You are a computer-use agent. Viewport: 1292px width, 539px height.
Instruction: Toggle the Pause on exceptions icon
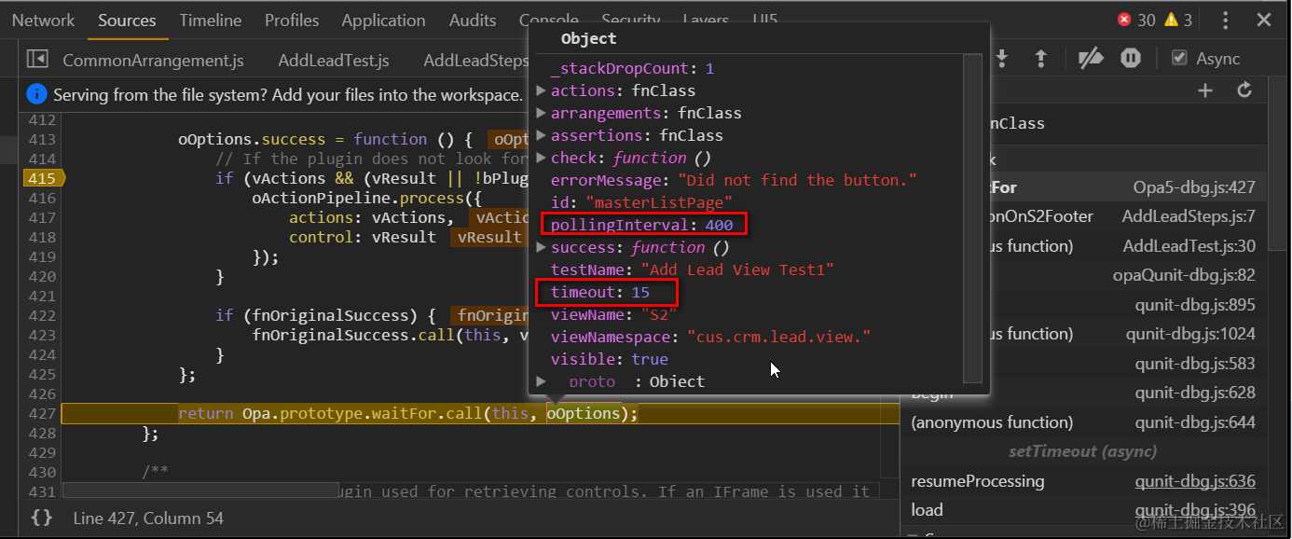(1131, 58)
